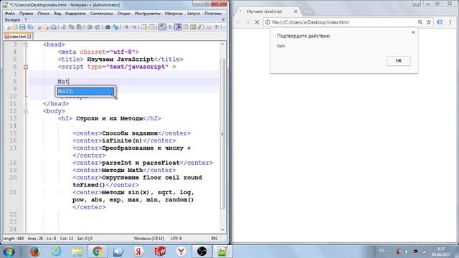Click the Copy toolbar icon
The image size is (459, 258).
click(72, 27)
